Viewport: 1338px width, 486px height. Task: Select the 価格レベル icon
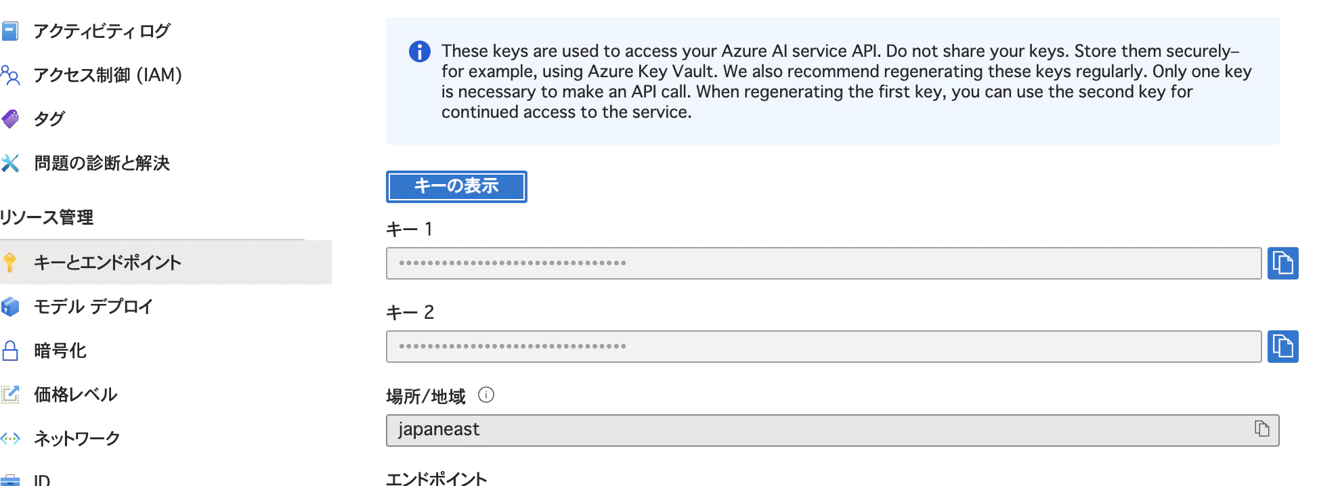pos(11,394)
